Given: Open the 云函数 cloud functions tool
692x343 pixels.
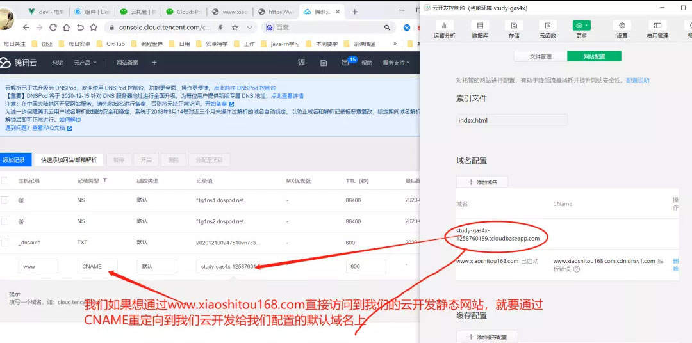Looking at the screenshot, I should (x=548, y=29).
